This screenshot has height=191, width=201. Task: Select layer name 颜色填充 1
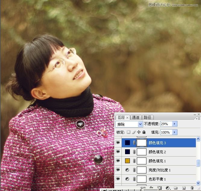tap(157, 161)
